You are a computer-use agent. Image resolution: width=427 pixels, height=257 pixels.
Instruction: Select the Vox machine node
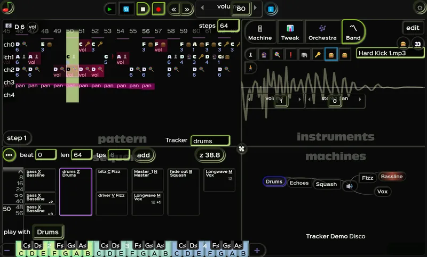(382, 192)
